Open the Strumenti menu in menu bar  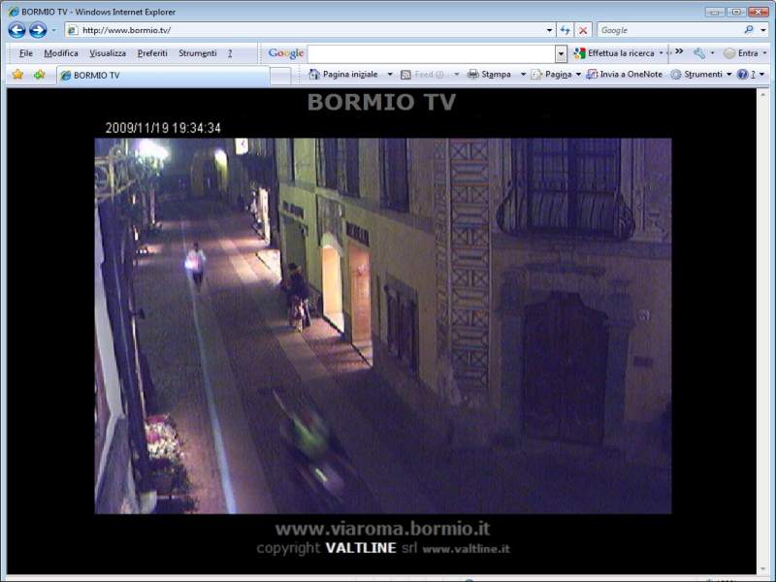(198, 53)
